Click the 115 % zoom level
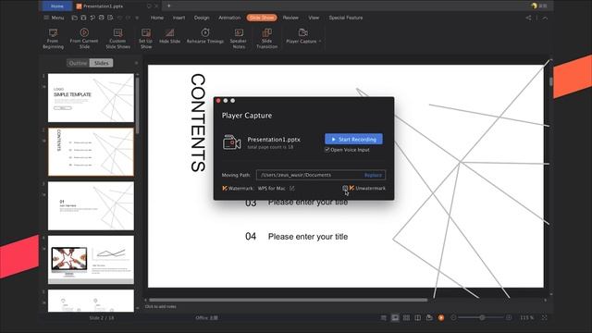 [x=526, y=318]
